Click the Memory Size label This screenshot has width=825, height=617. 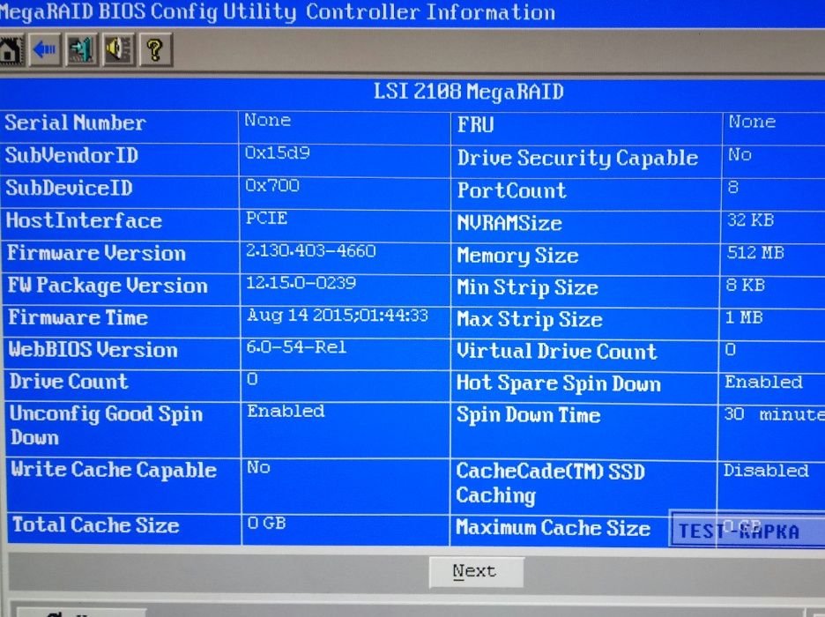coord(517,256)
